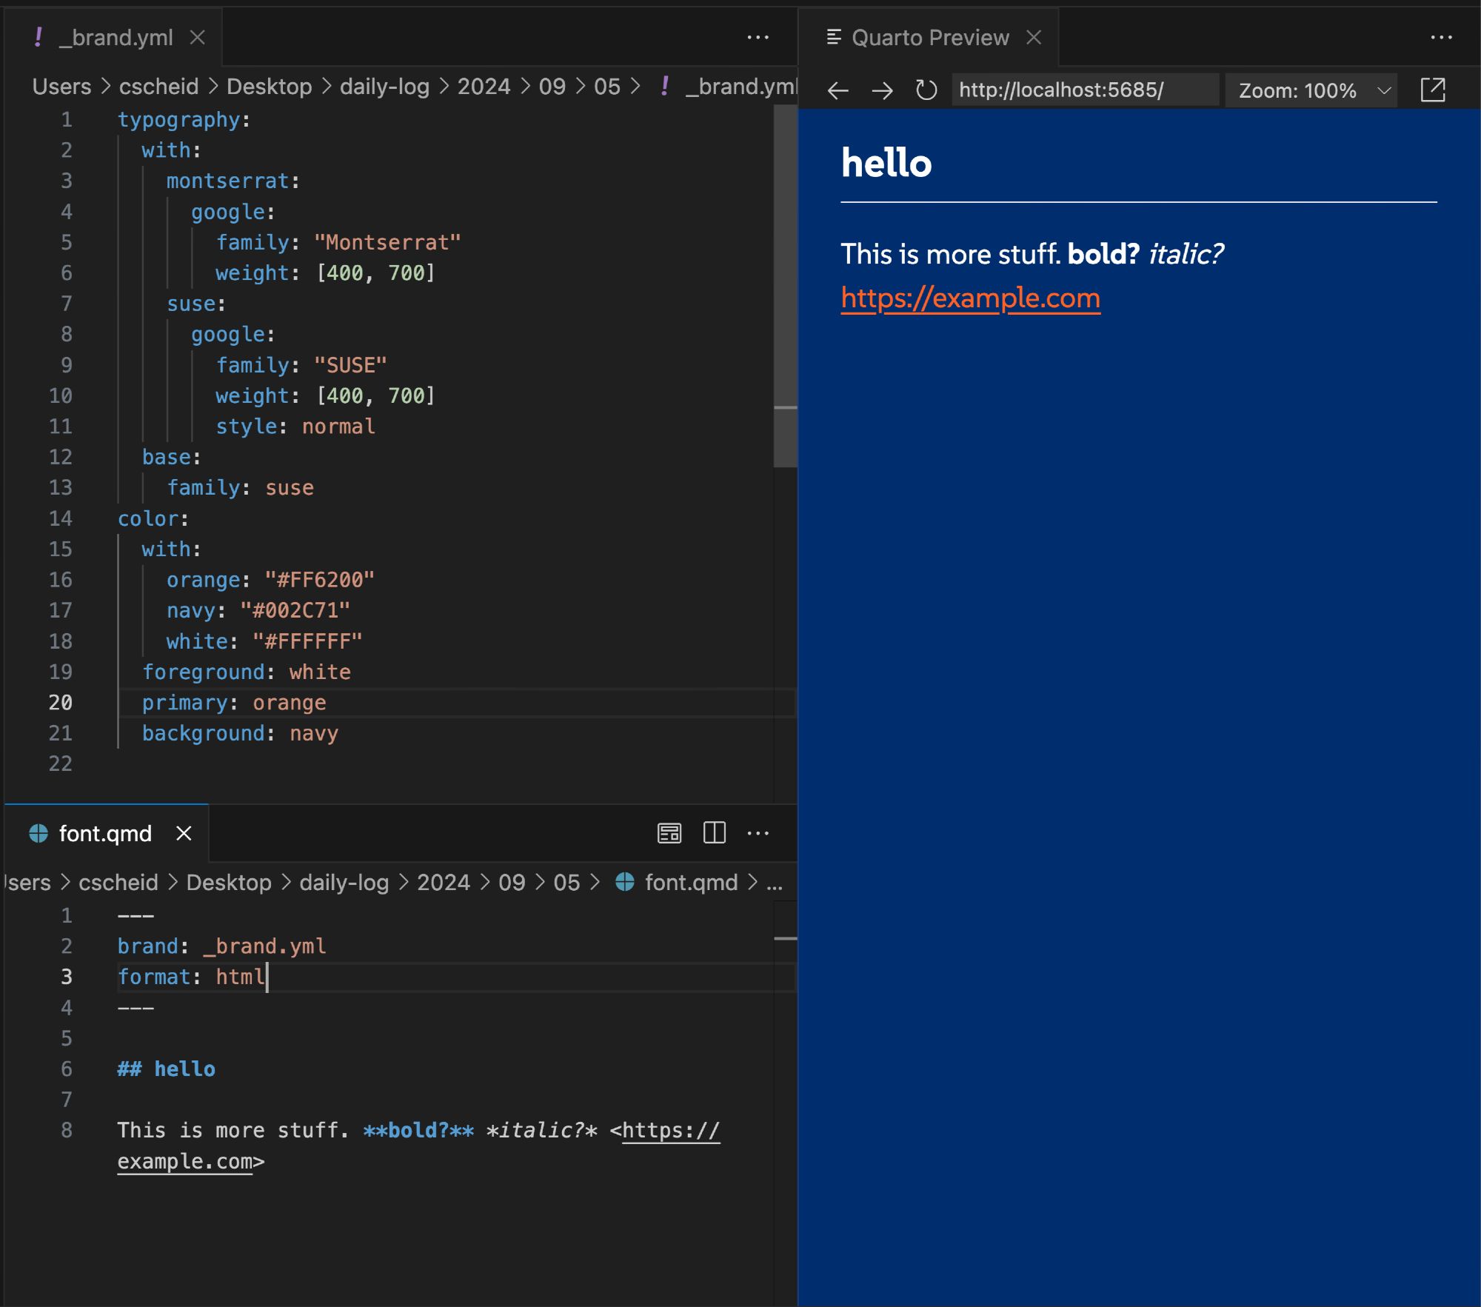
Task: Click line number 3 in font.qmd
Action: pos(67,977)
